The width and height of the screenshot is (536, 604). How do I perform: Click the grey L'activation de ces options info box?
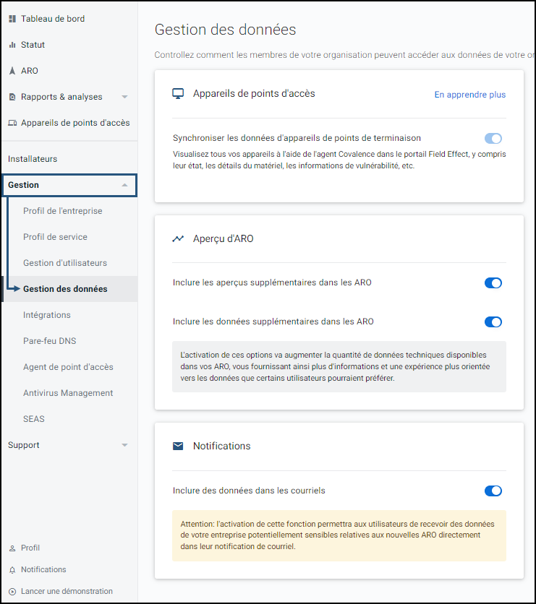tap(339, 366)
